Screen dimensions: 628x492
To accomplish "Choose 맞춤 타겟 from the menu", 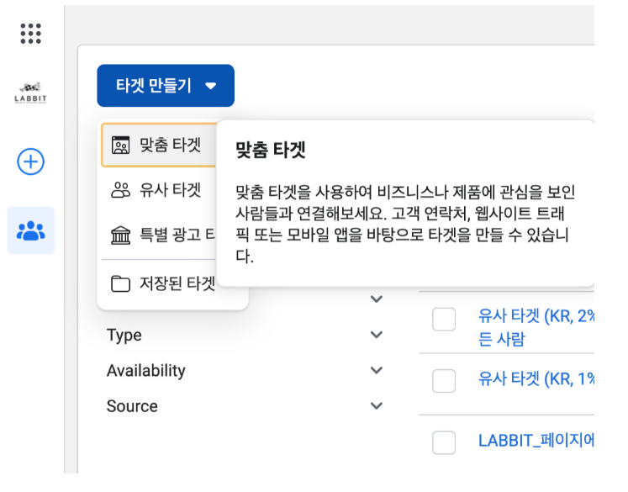I will pyautogui.click(x=170, y=145).
